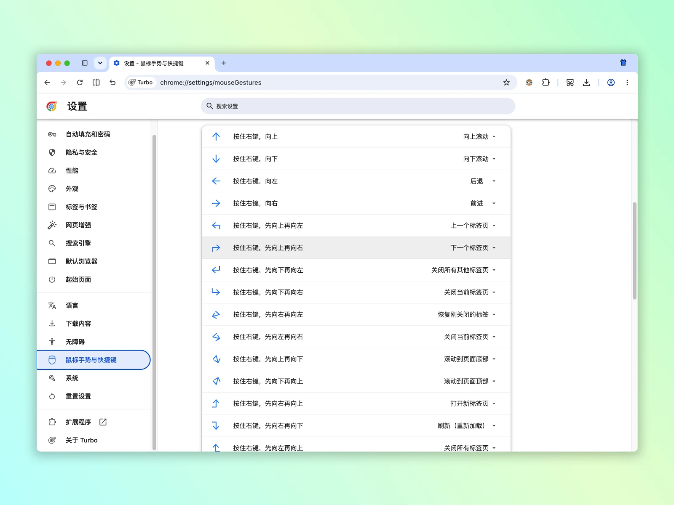The width and height of the screenshot is (674, 505).
Task: Click the screenshot scissors icon
Action: (x=570, y=82)
